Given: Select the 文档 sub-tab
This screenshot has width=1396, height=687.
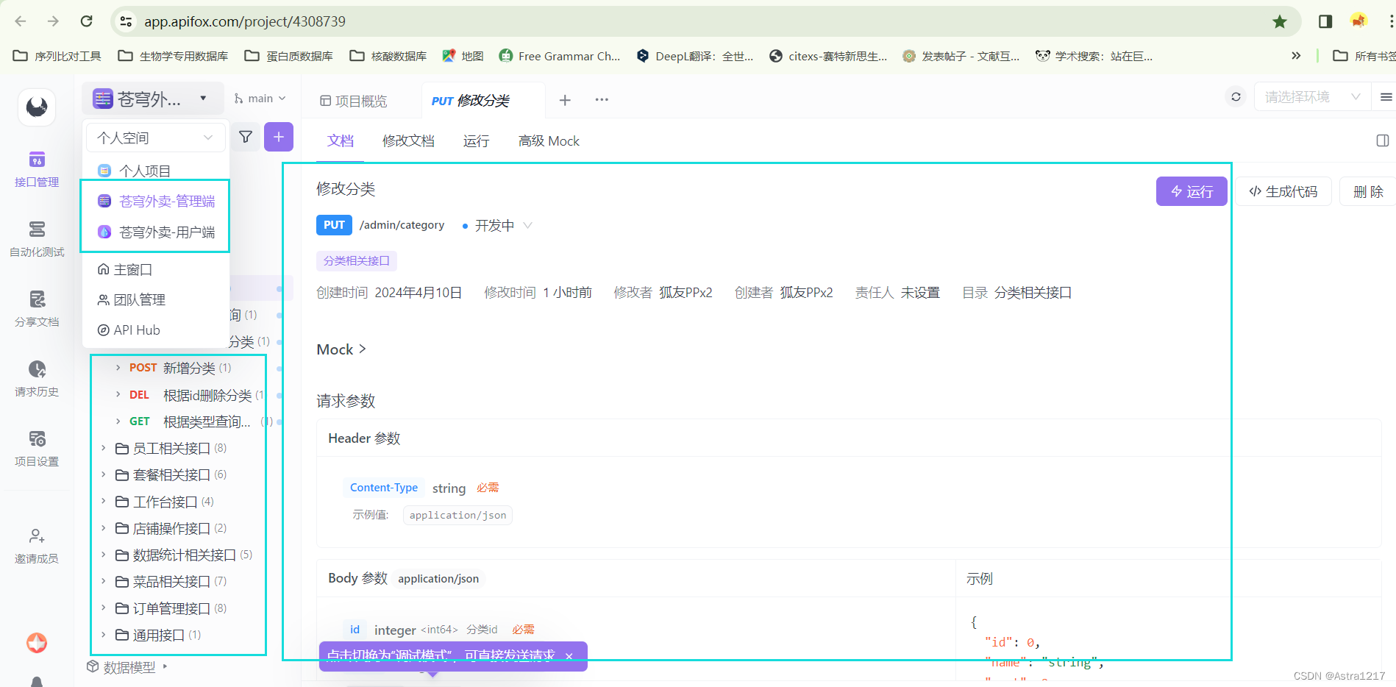Looking at the screenshot, I should (x=341, y=140).
